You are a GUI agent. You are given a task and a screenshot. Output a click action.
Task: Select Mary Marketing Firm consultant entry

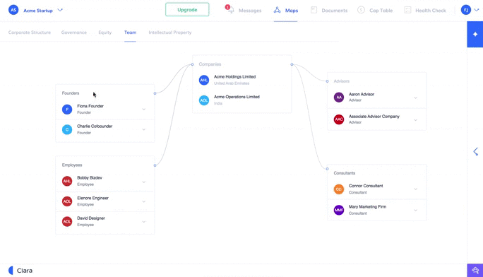376,210
